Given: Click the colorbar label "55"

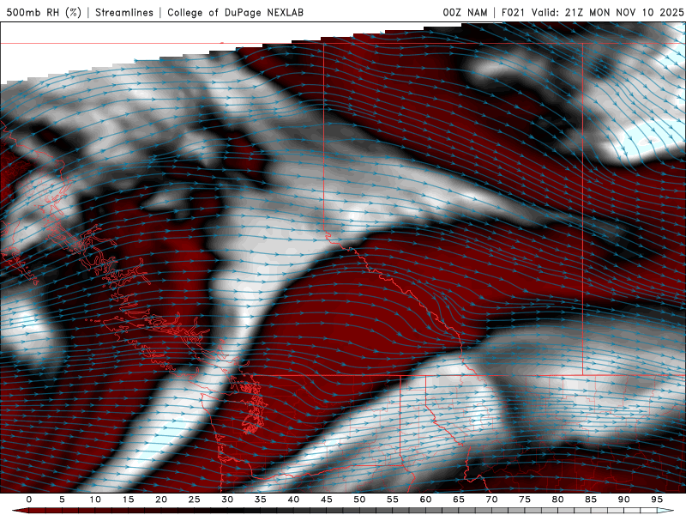Looking at the screenshot, I should pos(392,500).
